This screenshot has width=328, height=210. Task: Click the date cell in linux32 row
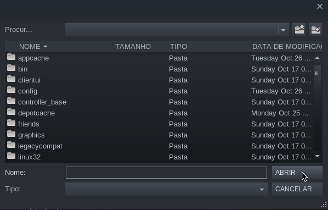(x=281, y=157)
